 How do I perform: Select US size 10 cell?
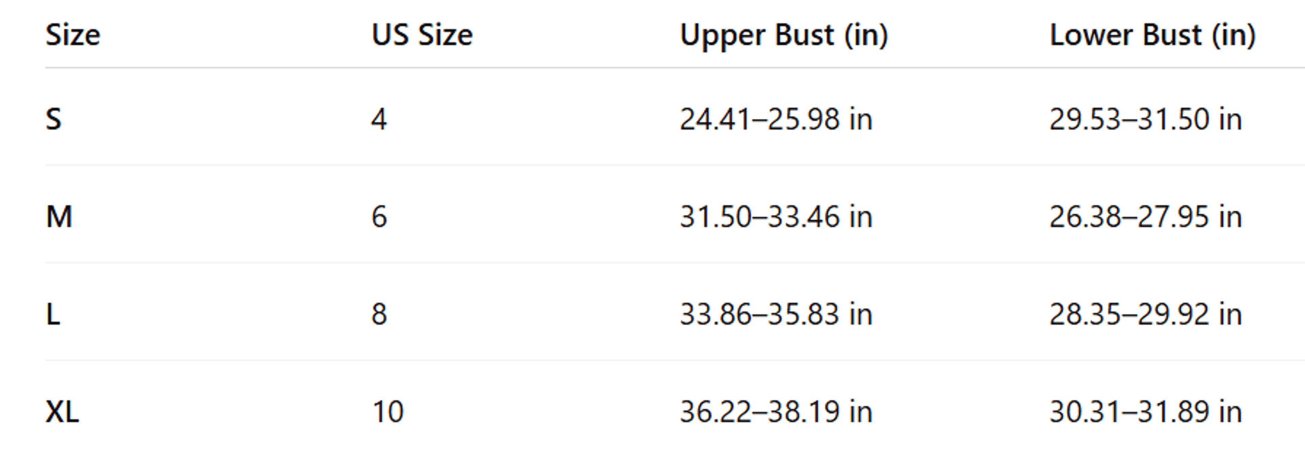387,411
